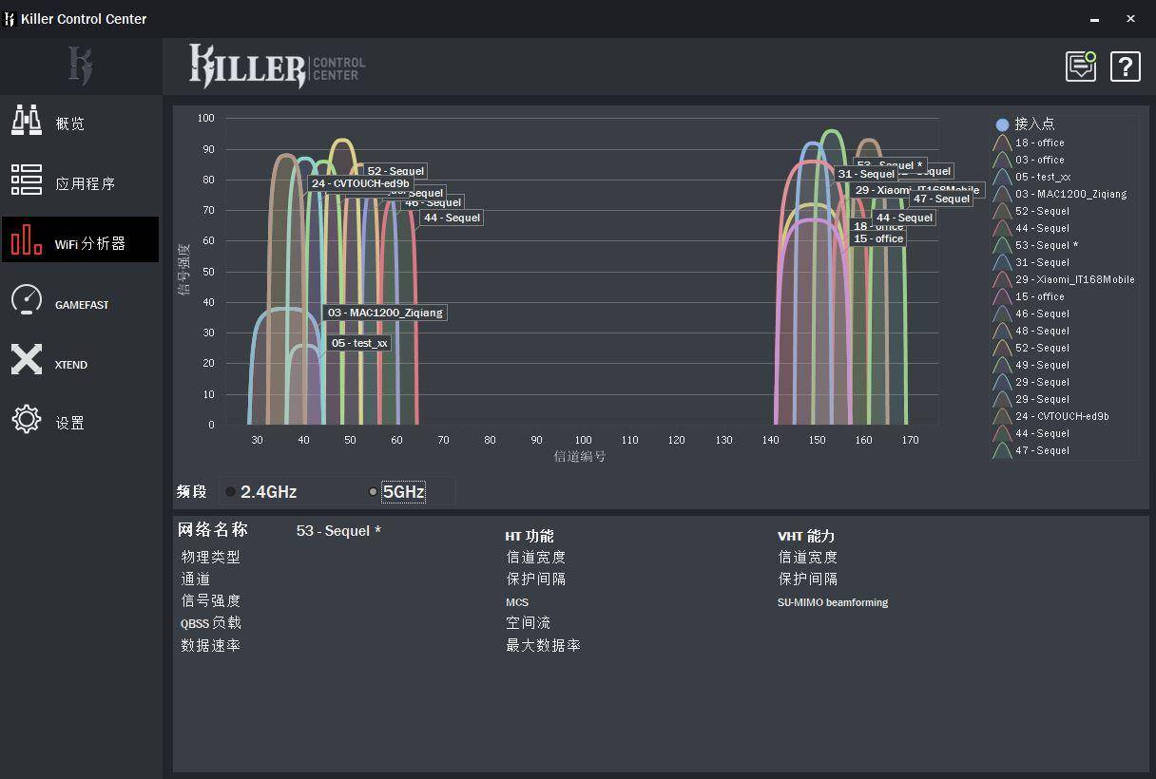Select GAMEFAST in the sidebar
Screen dimensions: 1156x779
tap(26, 302)
